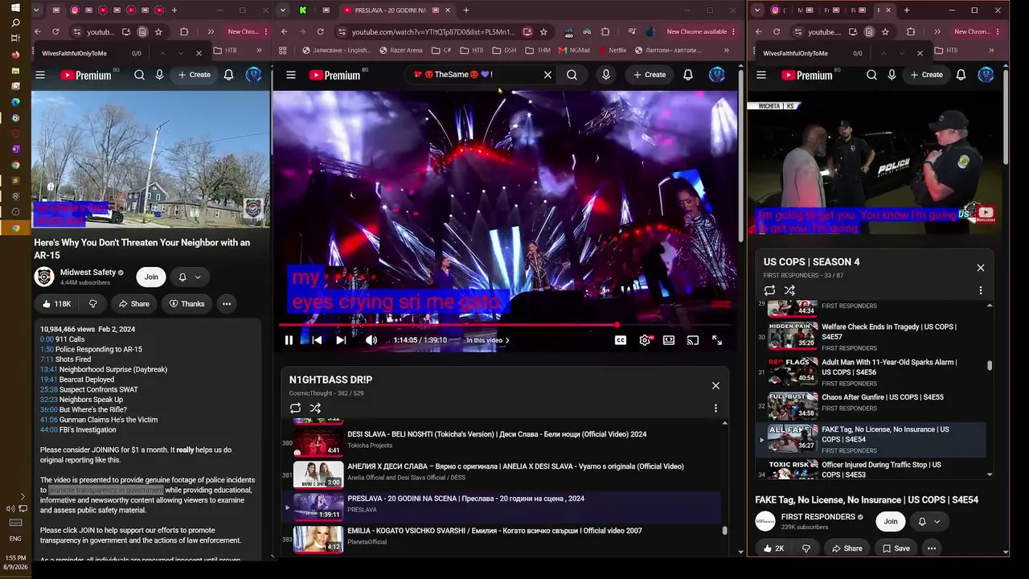The width and height of the screenshot is (1029, 579).
Task: Close the N1GHTBASS DR!P playlist panel
Action: [x=715, y=385]
